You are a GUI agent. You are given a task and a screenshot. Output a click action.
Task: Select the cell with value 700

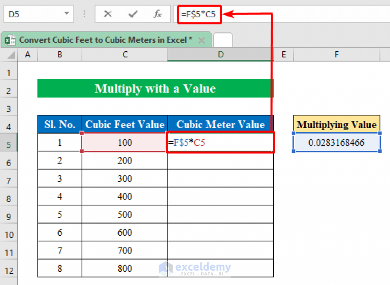click(x=125, y=250)
